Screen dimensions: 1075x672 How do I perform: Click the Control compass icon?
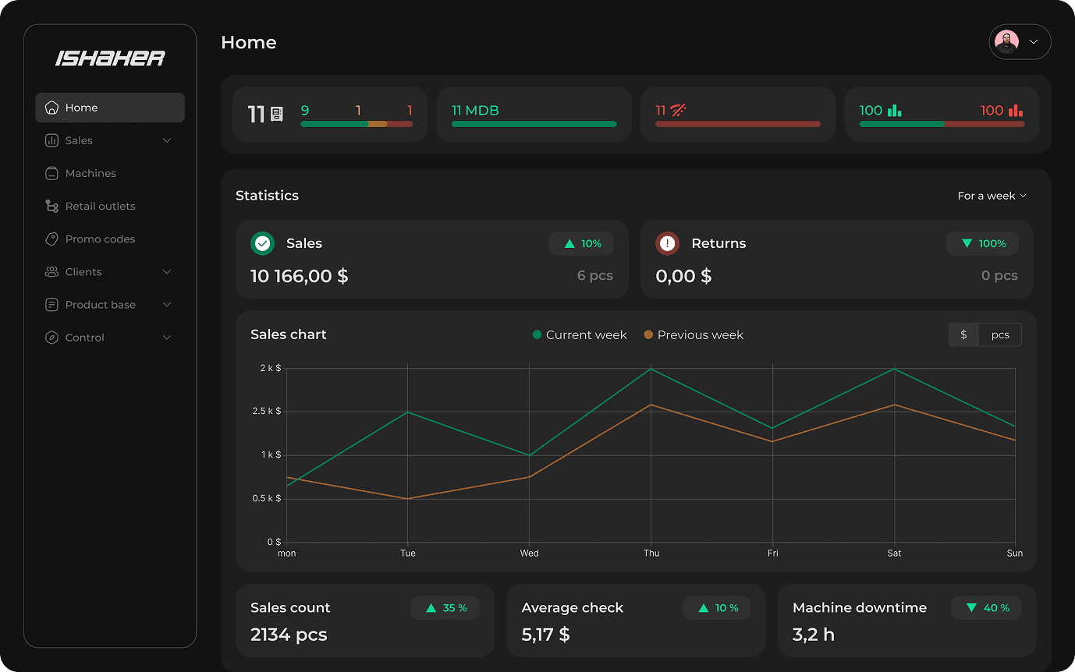click(53, 337)
